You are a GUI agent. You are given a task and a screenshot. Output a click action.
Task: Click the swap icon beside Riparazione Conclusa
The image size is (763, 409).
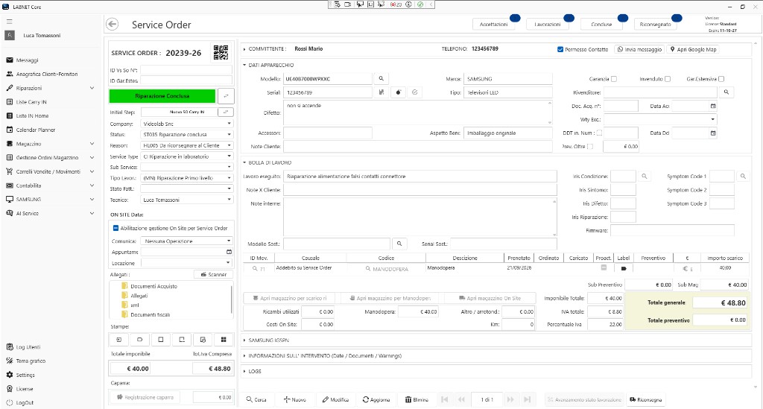click(x=226, y=96)
